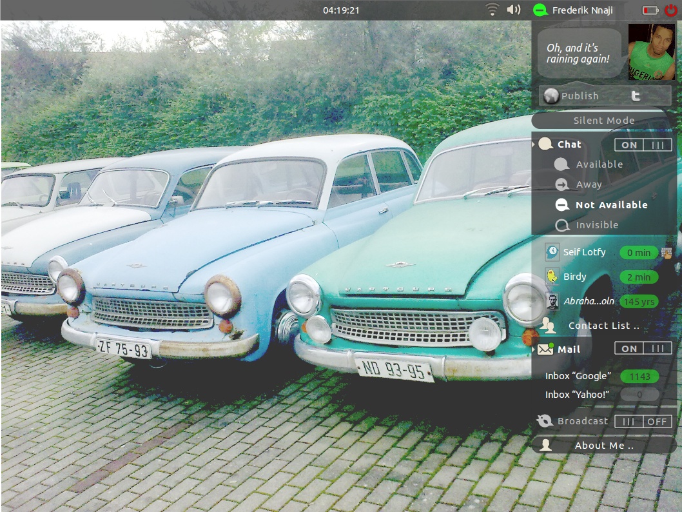Image resolution: width=682 pixels, height=512 pixels.
Task: Click Birdy's yellow bird avatar
Action: (x=552, y=277)
